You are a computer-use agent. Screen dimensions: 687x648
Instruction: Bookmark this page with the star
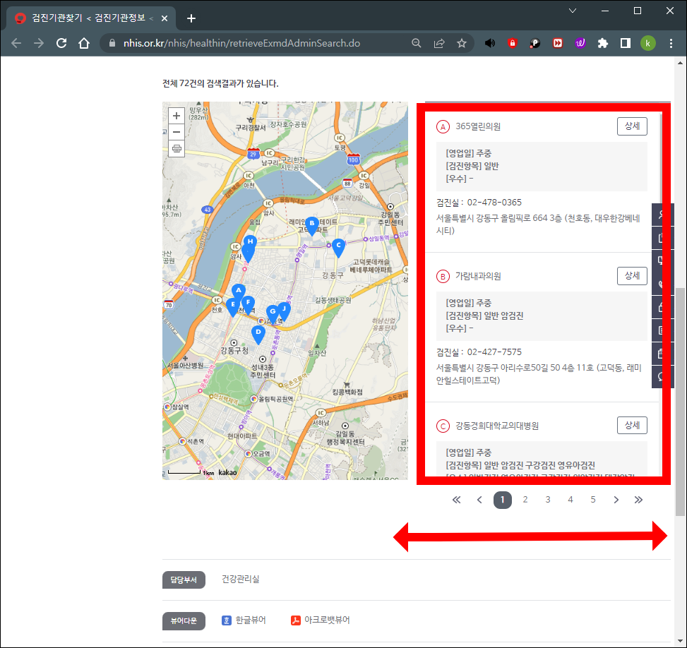point(461,43)
